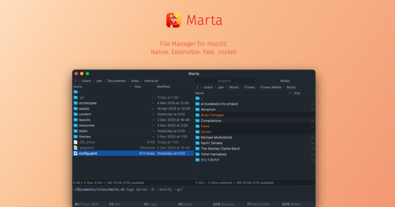Image resolution: width=395 pixels, height=207 pixels.
Task: Click the root slash in right breadcrumb
Action: (197, 87)
